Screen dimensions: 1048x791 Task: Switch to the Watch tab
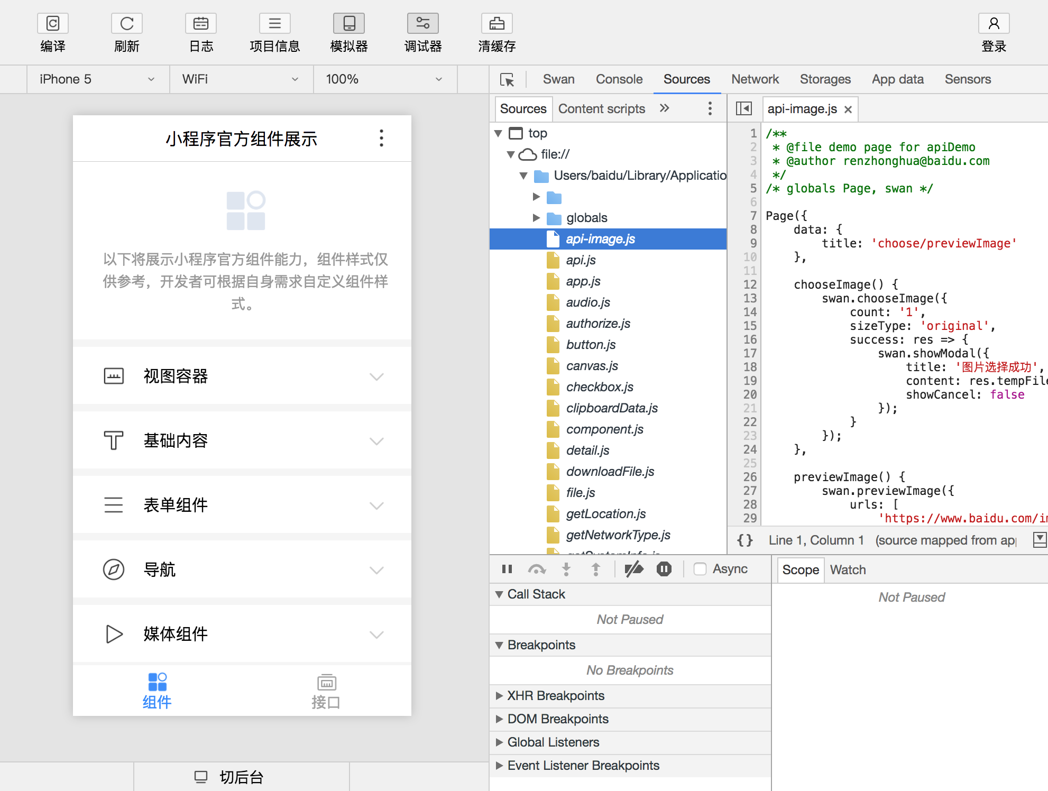pos(848,570)
